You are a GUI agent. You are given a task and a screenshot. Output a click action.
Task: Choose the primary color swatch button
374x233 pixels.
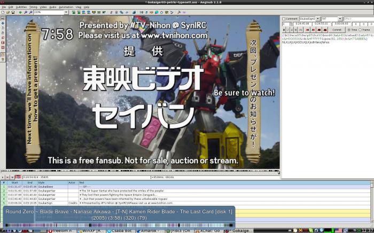coord(307,30)
